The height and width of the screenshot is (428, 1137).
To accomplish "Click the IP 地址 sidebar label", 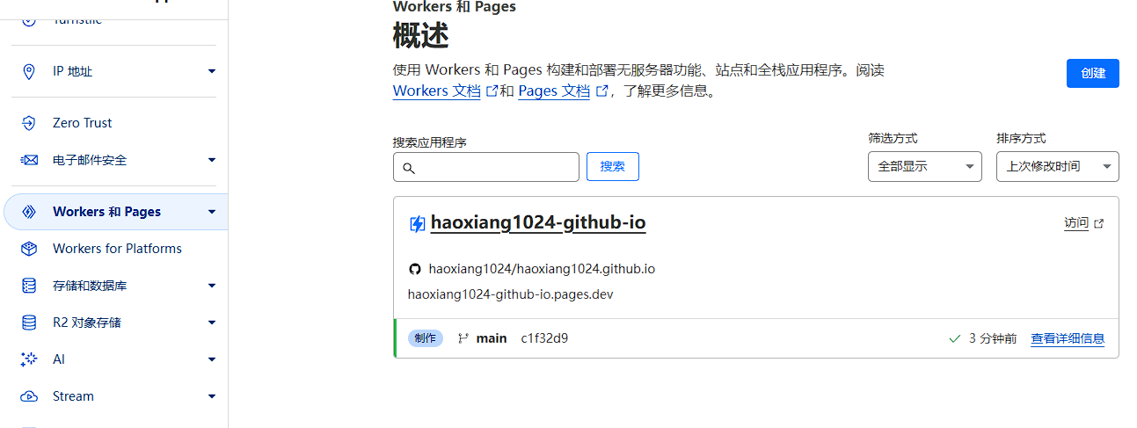I will (72, 71).
